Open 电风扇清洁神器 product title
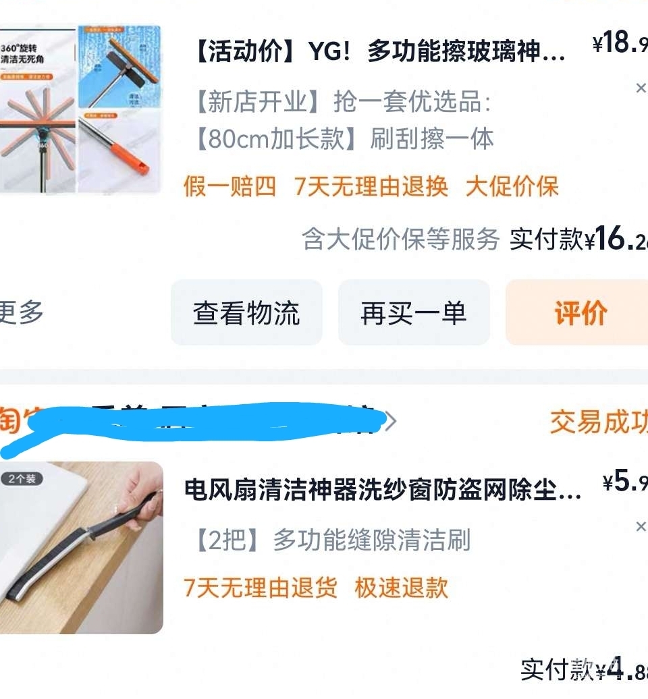Screen dimensions: 648x699 [383, 490]
